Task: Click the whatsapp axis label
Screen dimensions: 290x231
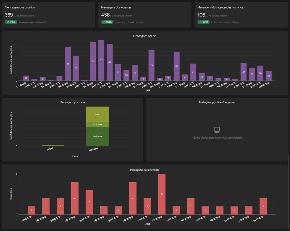Action: [x=93, y=149]
